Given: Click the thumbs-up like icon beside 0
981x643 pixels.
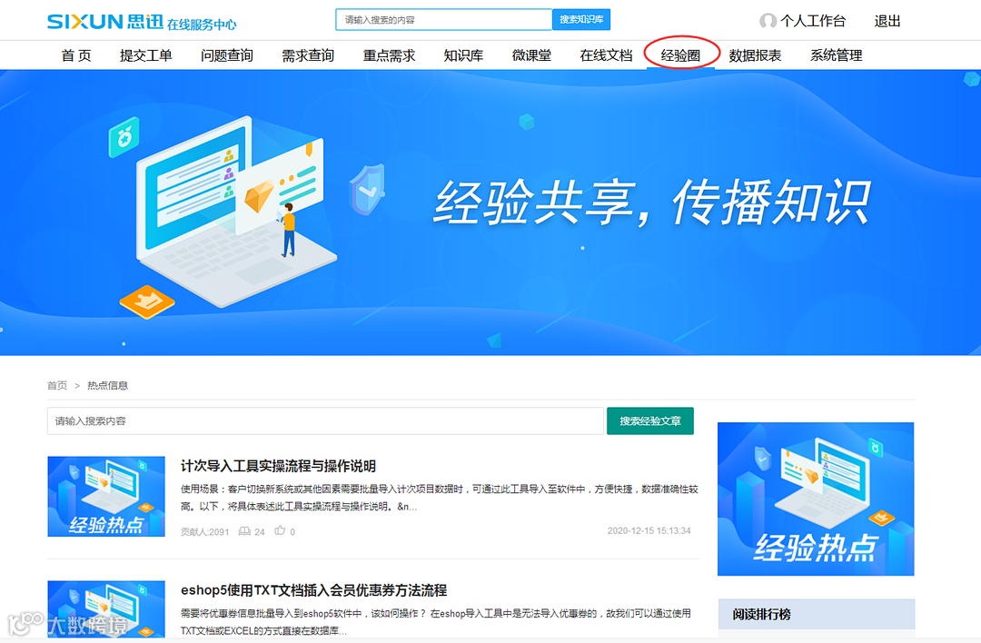Looking at the screenshot, I should [281, 530].
